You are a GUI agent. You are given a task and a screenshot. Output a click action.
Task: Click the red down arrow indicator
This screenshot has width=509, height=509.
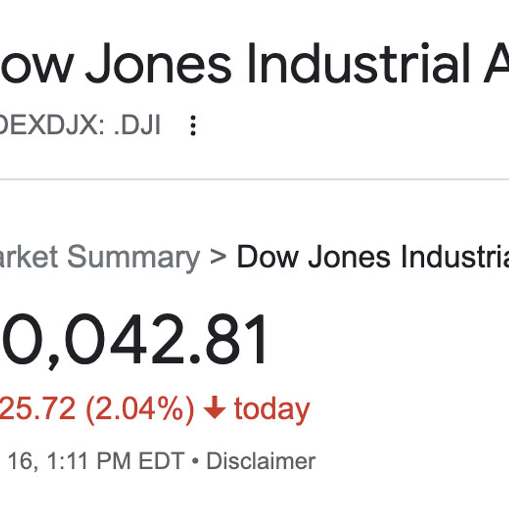[x=215, y=408]
